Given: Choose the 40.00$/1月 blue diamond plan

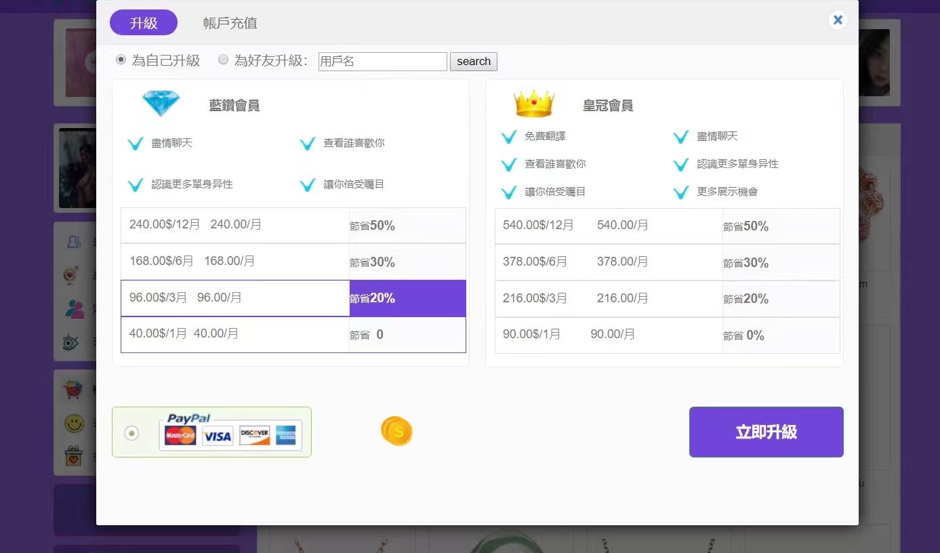Looking at the screenshot, I should 293,335.
